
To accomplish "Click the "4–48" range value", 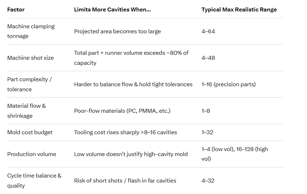I will [208, 58].
